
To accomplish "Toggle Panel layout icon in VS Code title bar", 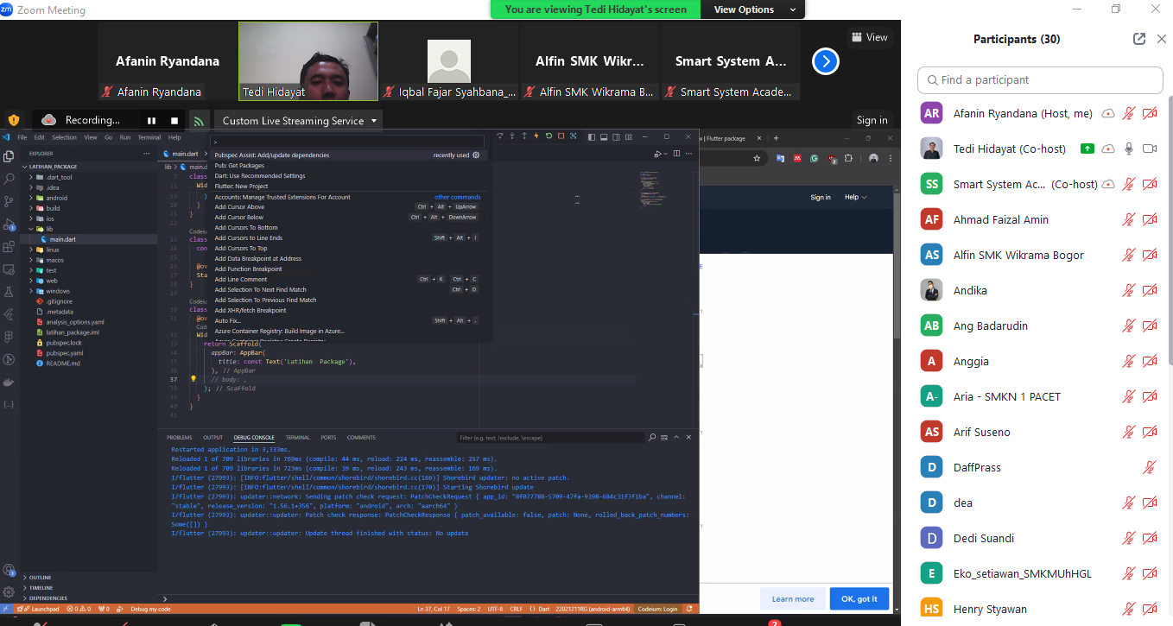I will pos(604,136).
